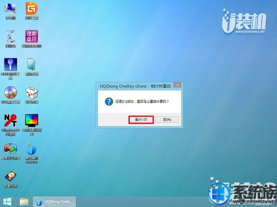Confirm restart with 是(Y) button
Image resolution: width=277 pixels, height=207 pixels.
141,120
